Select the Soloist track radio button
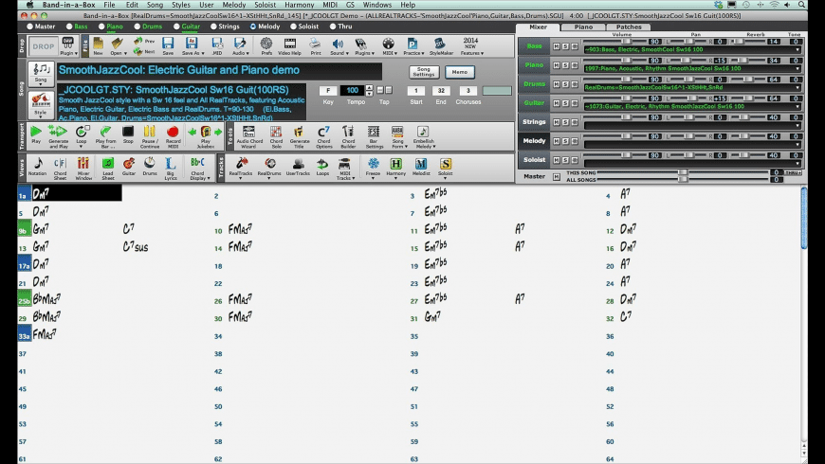The height and width of the screenshot is (464, 825). click(x=294, y=27)
